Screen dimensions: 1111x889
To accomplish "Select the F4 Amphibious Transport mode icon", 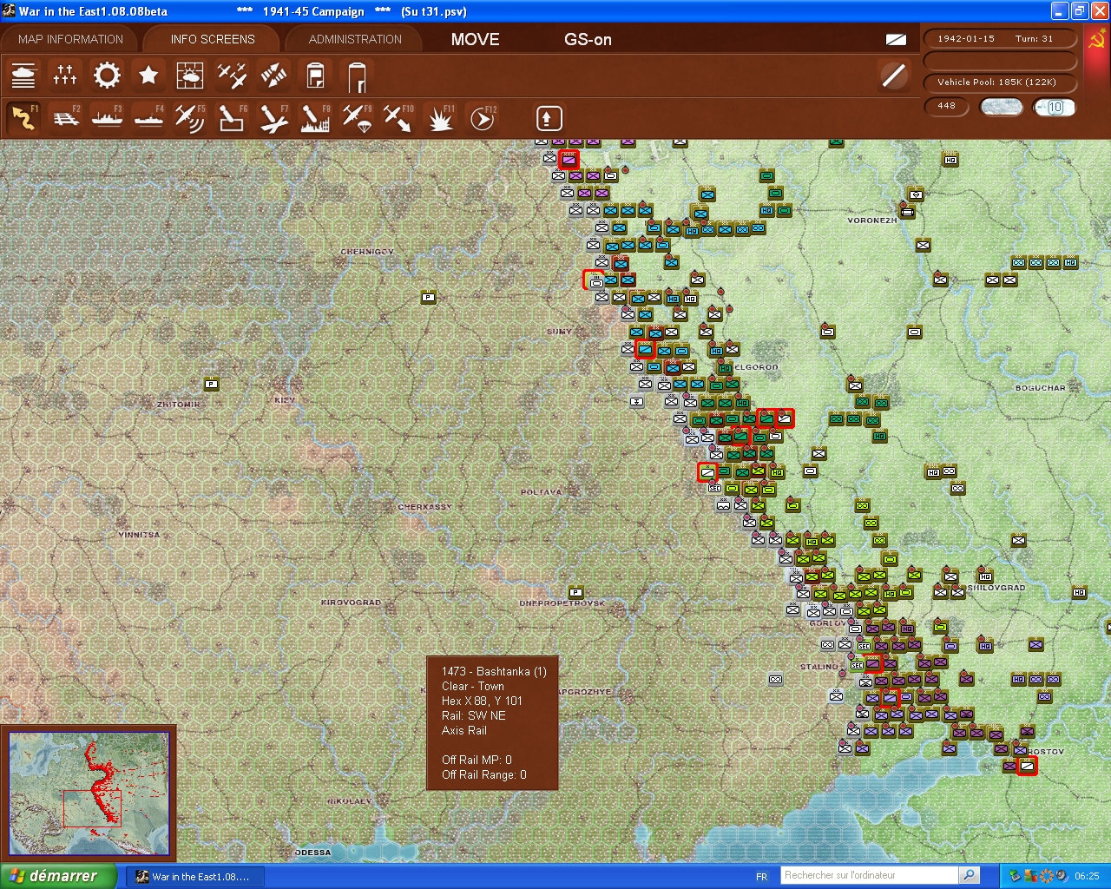I will 148,117.
